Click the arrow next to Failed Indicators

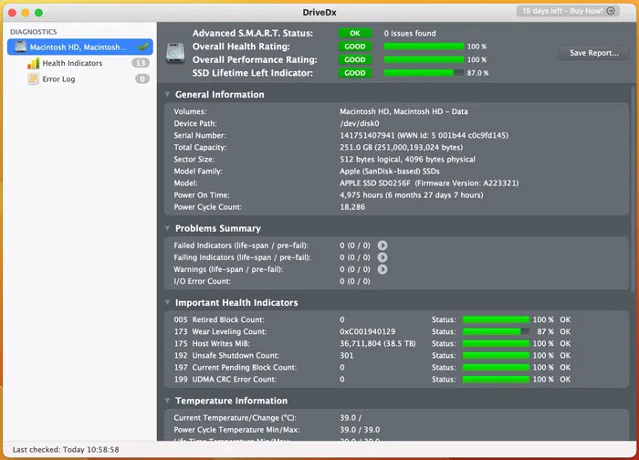coord(382,246)
